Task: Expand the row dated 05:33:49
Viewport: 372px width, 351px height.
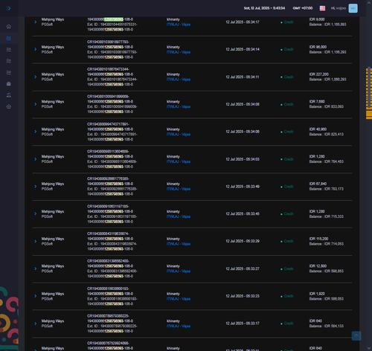Action: [x=36, y=187]
